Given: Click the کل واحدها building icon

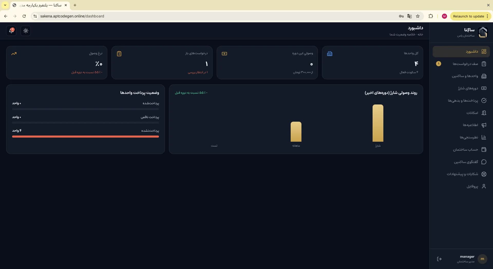Looking at the screenshot, I should pyautogui.click(x=330, y=54).
